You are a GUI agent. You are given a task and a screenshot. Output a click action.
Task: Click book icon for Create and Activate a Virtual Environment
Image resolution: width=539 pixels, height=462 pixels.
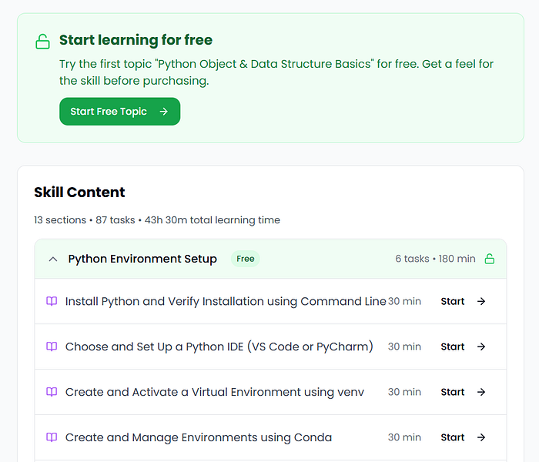tap(52, 392)
